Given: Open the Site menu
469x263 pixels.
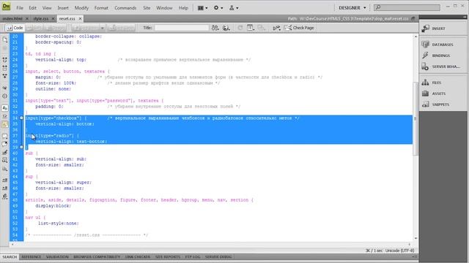Looking at the screenshot, I should point(147,8).
